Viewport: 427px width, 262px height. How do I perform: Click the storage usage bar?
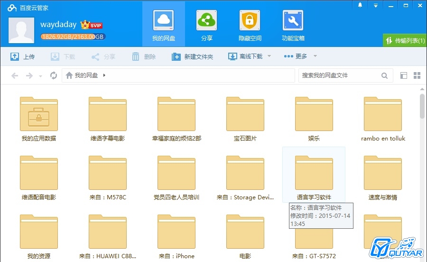(x=73, y=37)
